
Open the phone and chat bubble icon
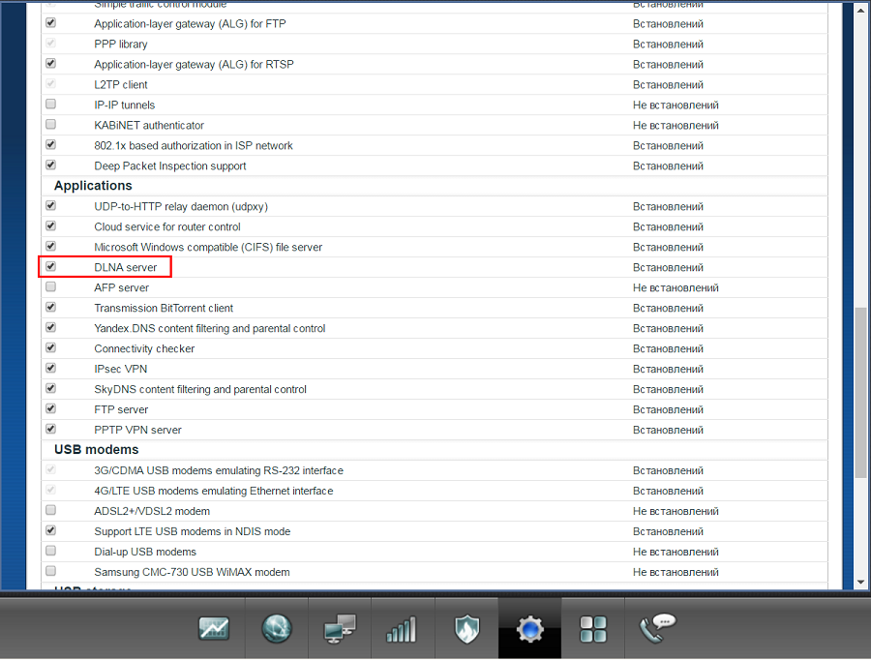[657, 628]
